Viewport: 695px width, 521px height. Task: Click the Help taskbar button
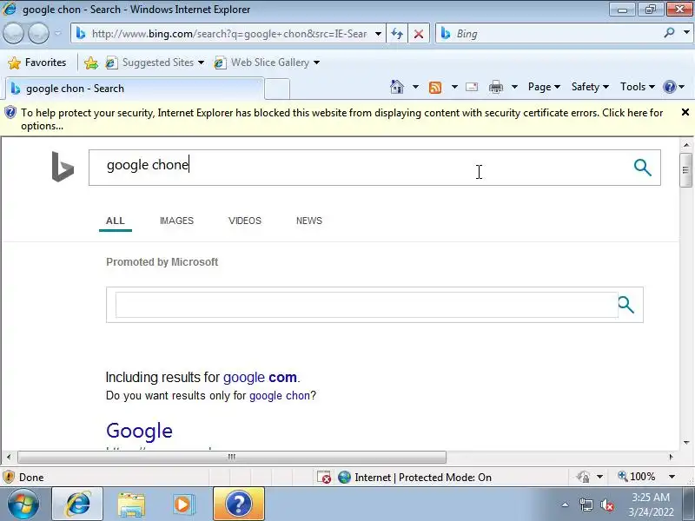[x=239, y=505]
